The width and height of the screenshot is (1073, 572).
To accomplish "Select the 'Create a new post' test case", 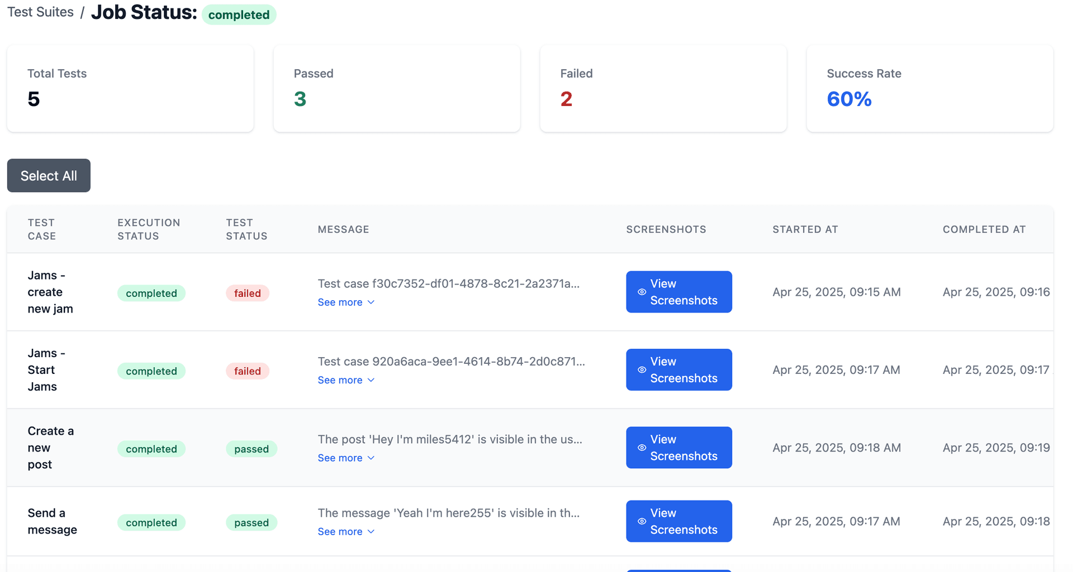I will 51,448.
